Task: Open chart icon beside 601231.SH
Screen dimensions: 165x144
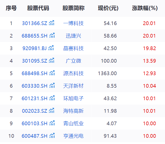Action: (52, 98)
